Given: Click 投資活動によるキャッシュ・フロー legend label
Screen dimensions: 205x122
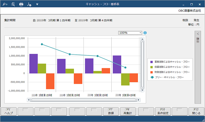Looking at the screenshot, I should point(172,67).
